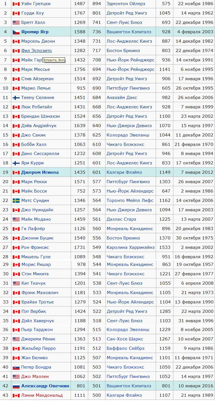Open the Люк Робитайл player link
This screenshot has height=401, width=215.
click(x=37, y=107)
